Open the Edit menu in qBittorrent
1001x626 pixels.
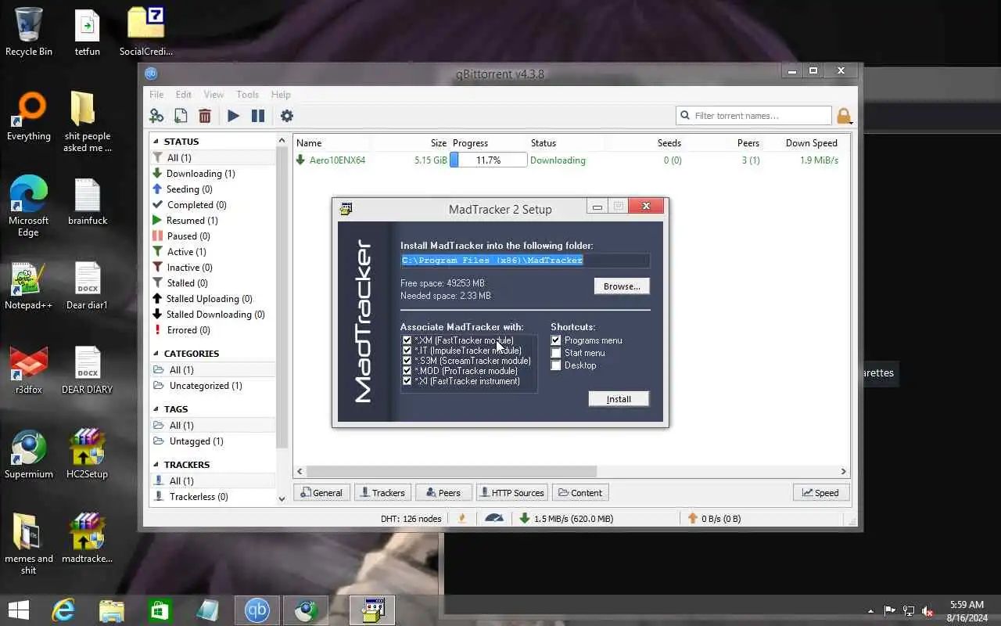tap(184, 95)
